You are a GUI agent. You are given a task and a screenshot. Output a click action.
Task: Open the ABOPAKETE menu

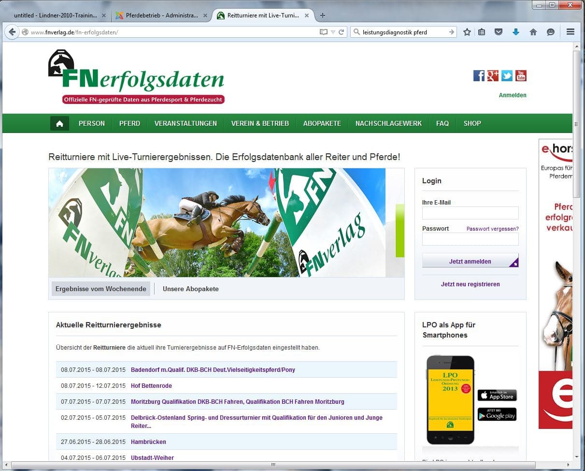[322, 123]
